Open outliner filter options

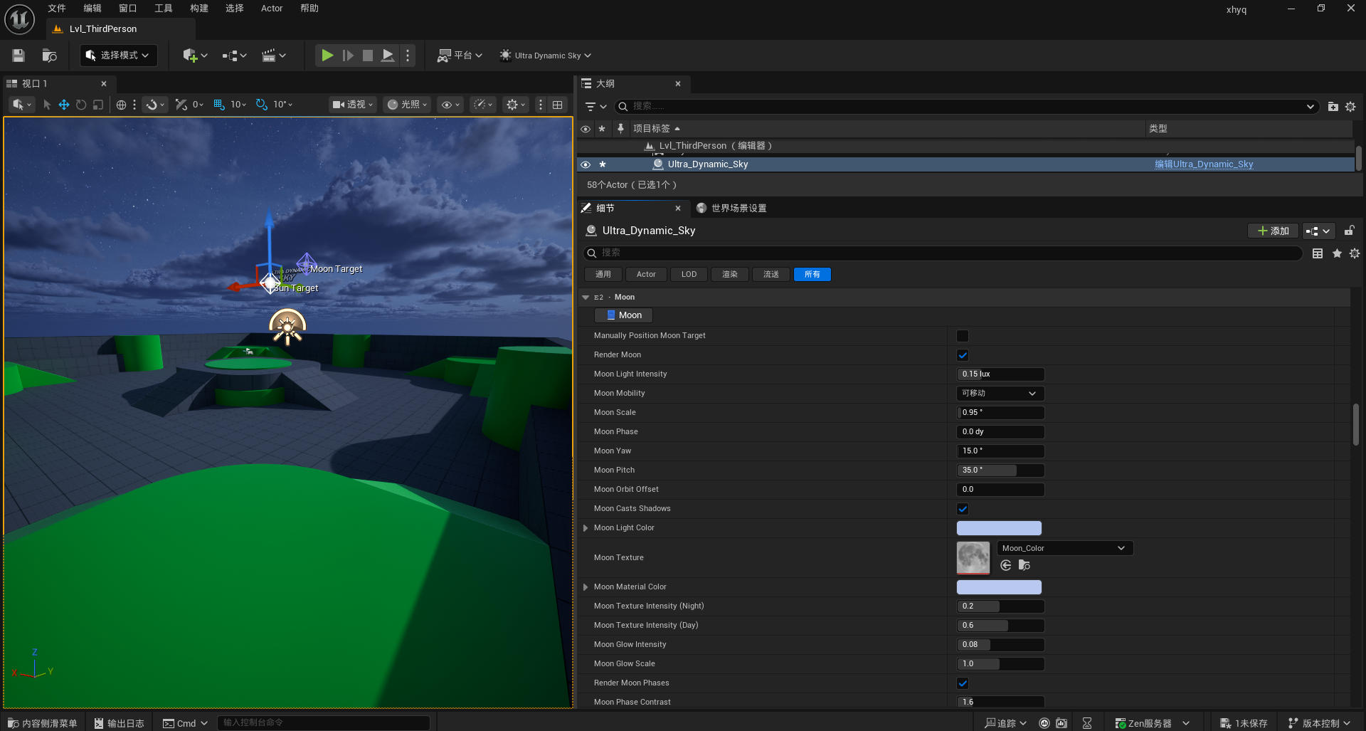tap(595, 107)
